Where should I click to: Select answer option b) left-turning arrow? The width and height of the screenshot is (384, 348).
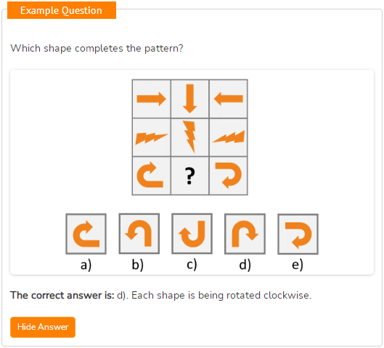click(139, 233)
